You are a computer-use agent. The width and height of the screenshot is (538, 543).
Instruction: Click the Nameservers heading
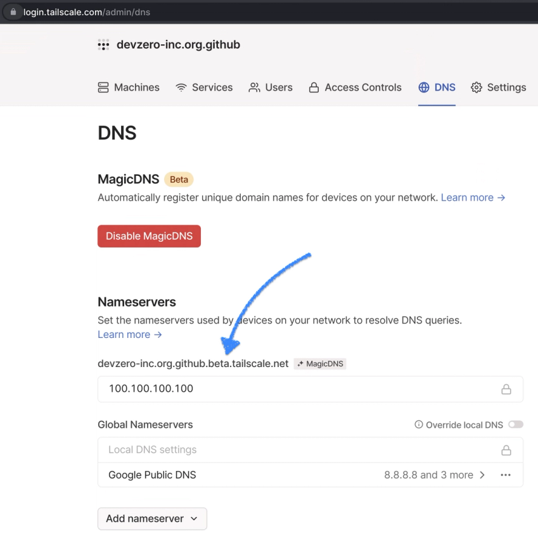(137, 302)
